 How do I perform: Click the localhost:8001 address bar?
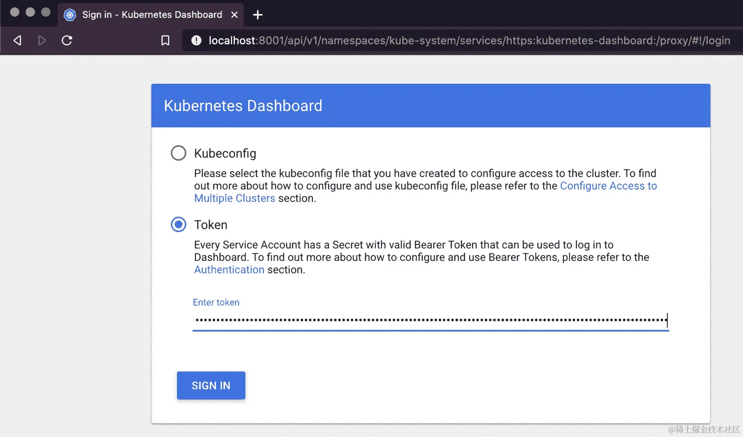point(405,40)
